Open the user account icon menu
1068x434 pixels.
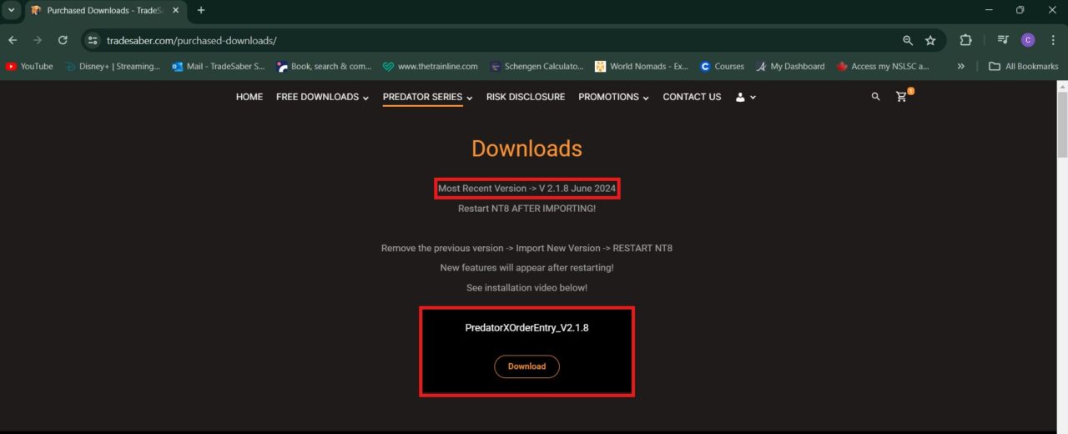pyautogui.click(x=745, y=97)
